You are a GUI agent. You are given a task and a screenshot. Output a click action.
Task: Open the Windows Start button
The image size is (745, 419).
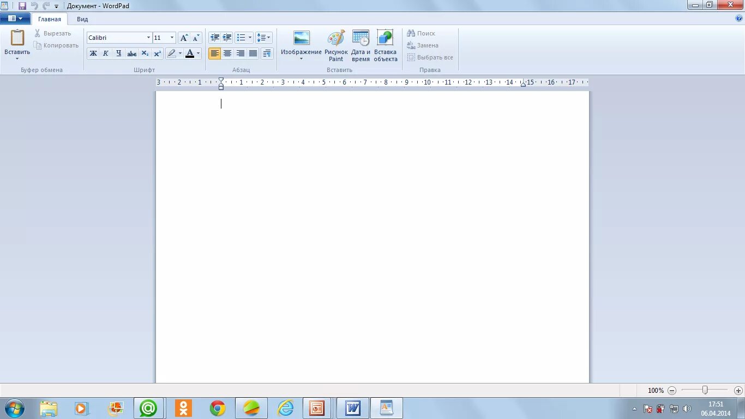click(14, 408)
